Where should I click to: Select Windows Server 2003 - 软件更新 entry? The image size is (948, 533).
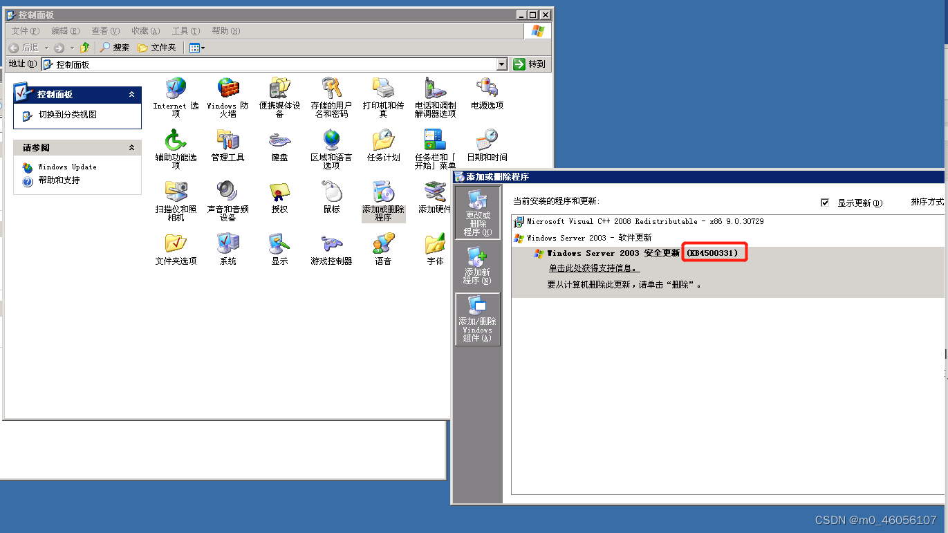[x=727, y=238]
